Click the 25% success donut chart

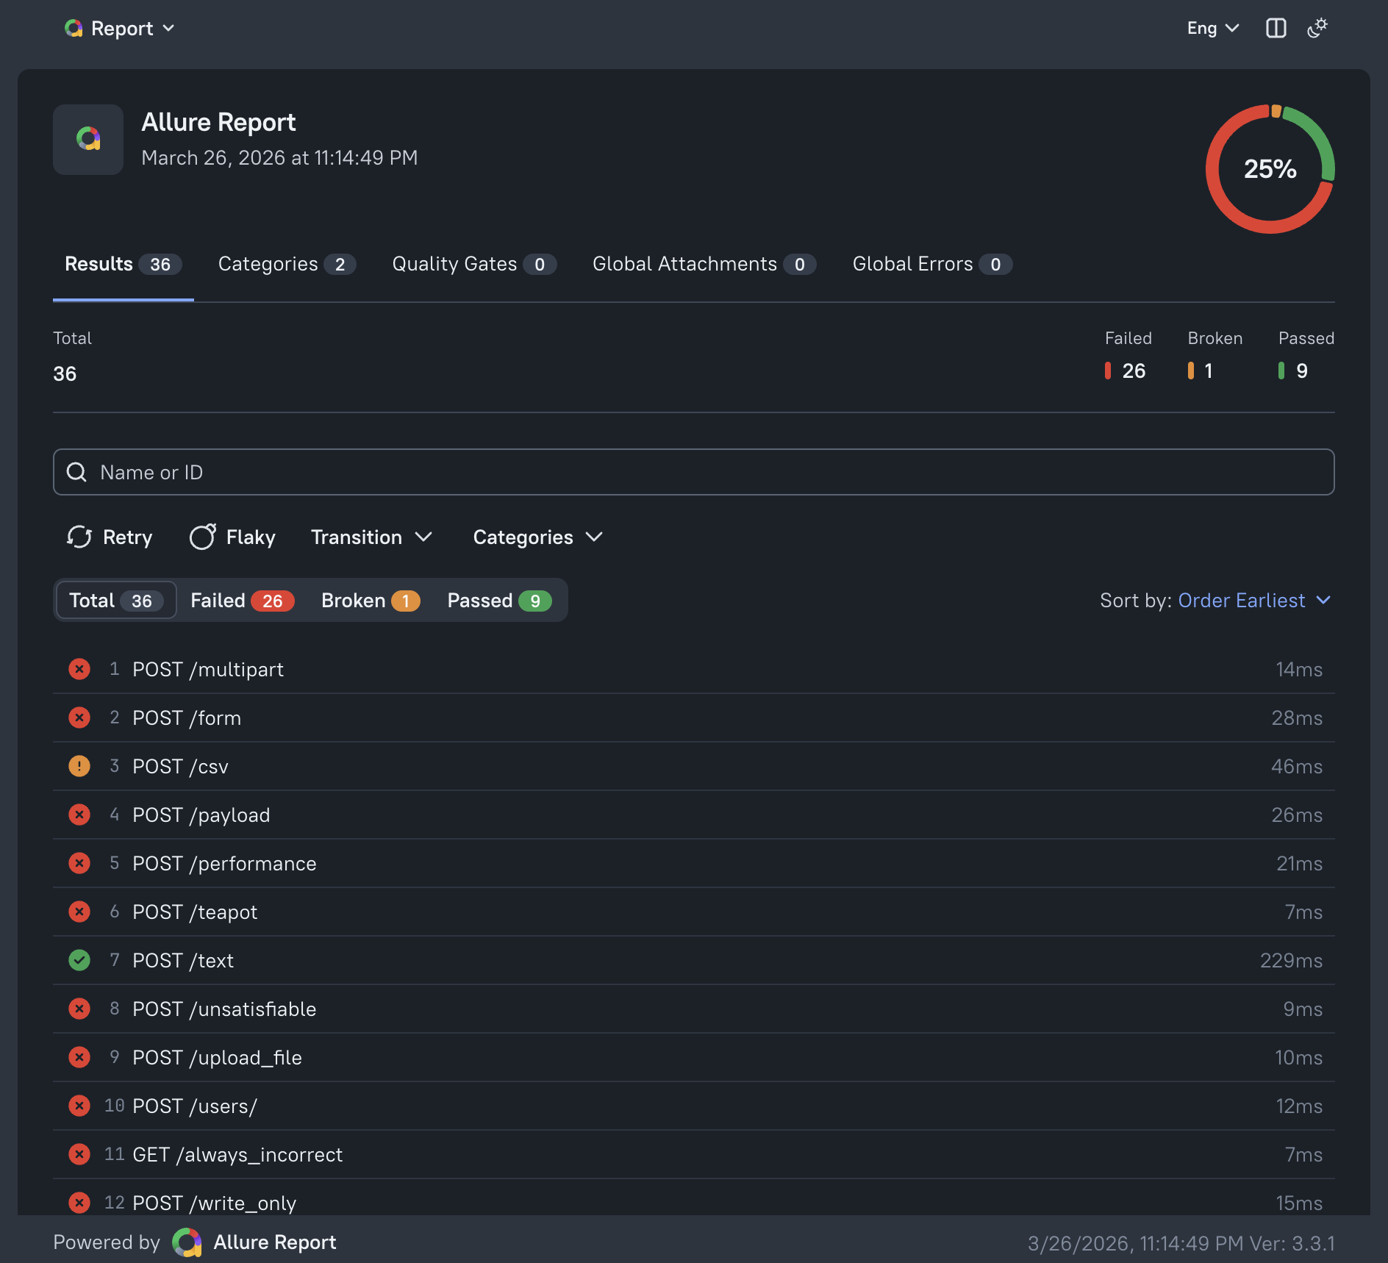1270,169
